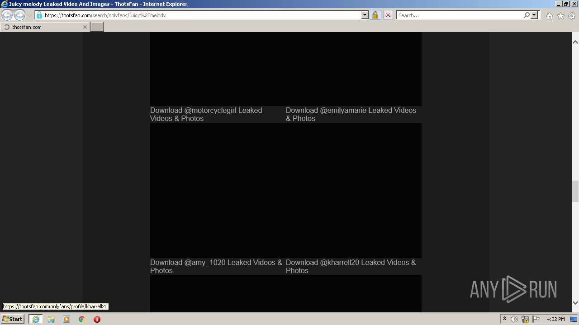Open the recent pages dropdown arrow

pos(29,15)
